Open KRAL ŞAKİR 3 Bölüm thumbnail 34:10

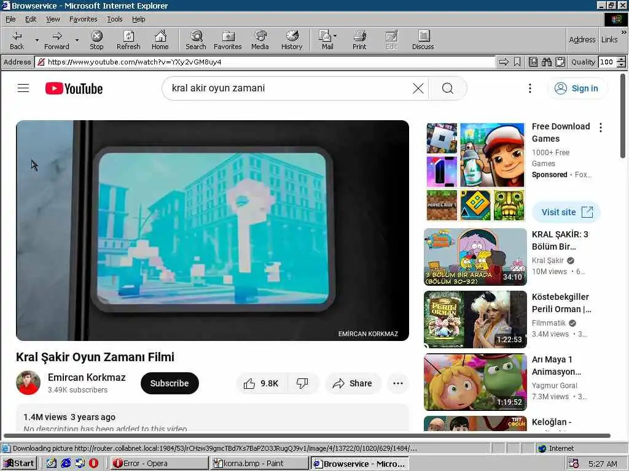(475, 257)
